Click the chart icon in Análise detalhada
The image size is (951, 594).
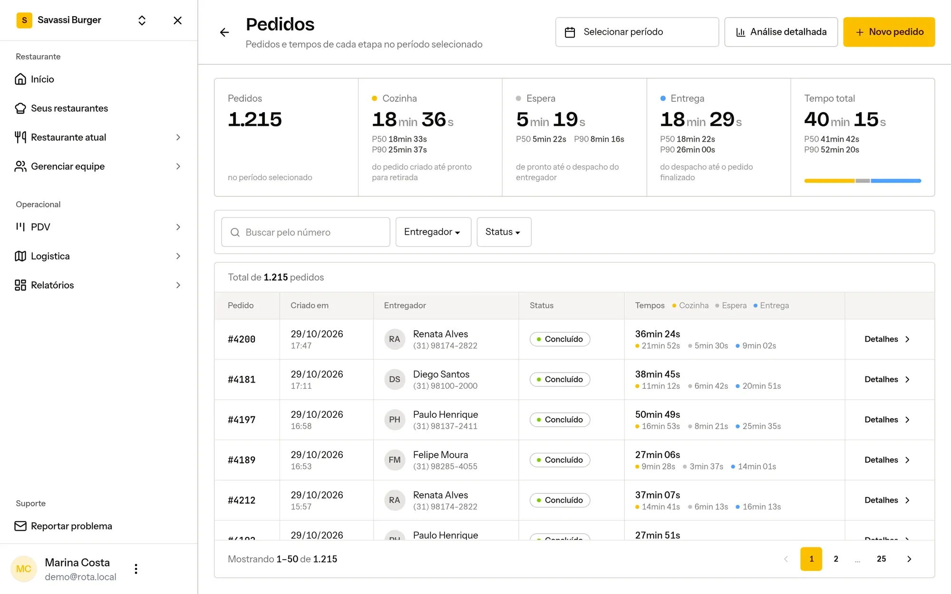[x=740, y=32]
